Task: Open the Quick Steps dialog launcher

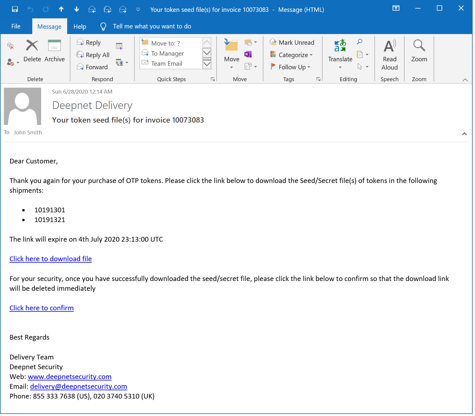Action: click(x=213, y=79)
